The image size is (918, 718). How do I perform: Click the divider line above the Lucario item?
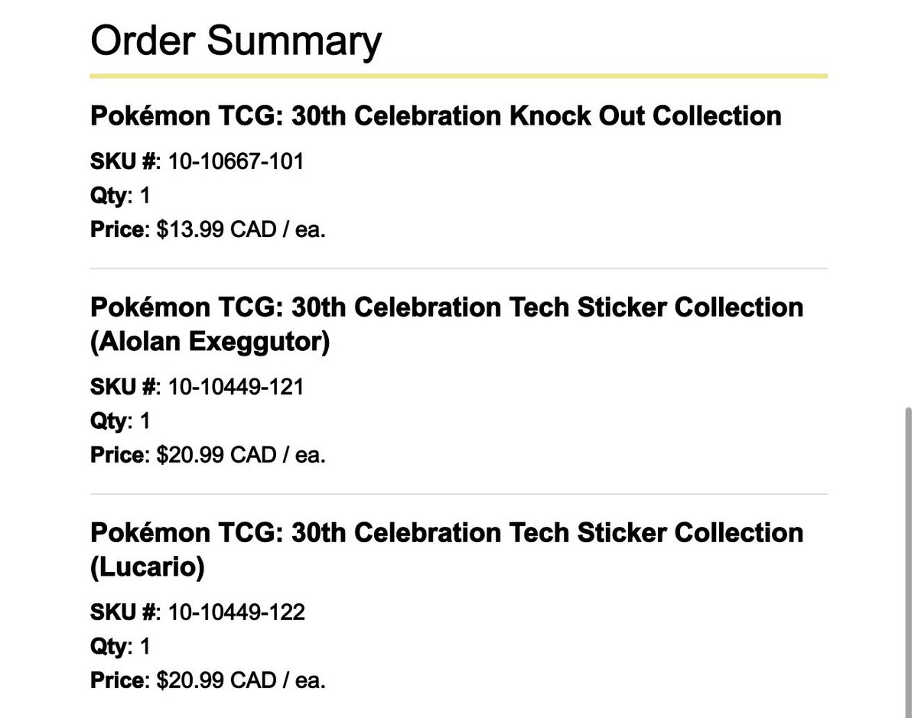click(x=459, y=494)
